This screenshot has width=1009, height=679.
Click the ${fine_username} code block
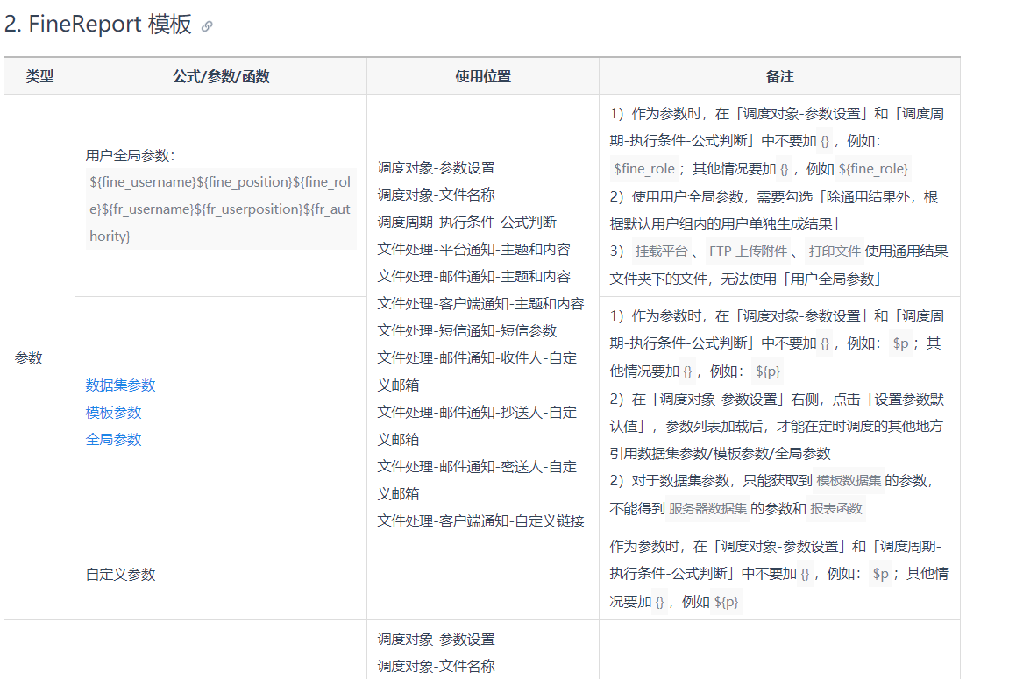click(x=221, y=209)
